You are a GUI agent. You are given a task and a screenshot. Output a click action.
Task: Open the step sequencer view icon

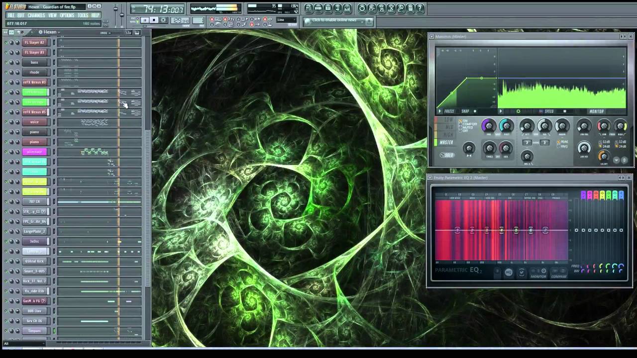coord(318,8)
